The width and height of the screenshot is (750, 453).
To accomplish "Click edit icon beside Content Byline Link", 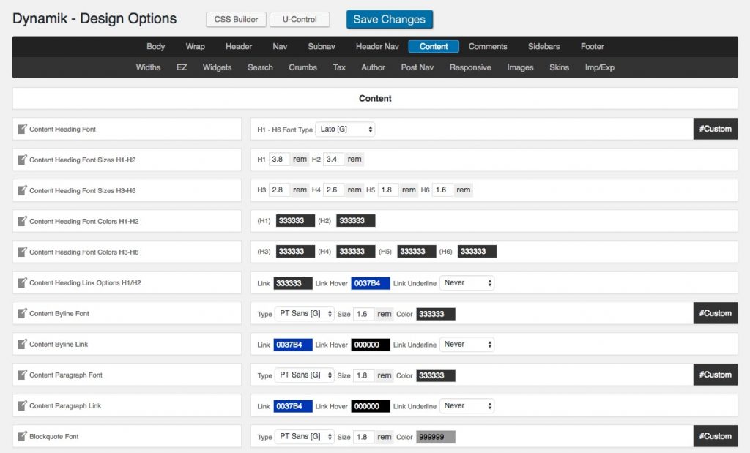I will (22, 344).
